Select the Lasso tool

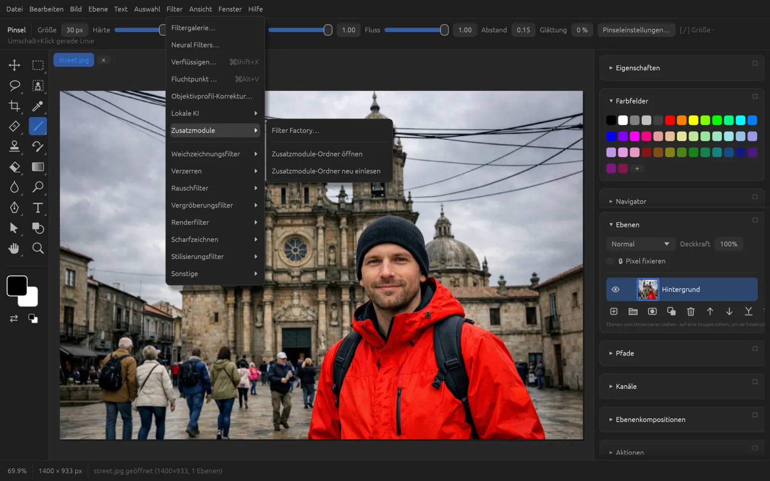point(14,86)
